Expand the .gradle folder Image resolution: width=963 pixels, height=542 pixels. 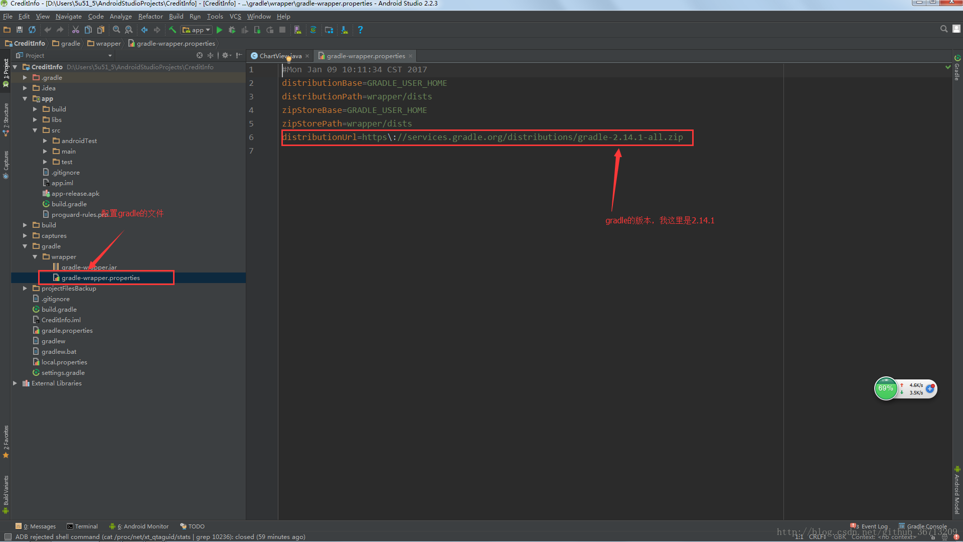pyautogui.click(x=25, y=78)
